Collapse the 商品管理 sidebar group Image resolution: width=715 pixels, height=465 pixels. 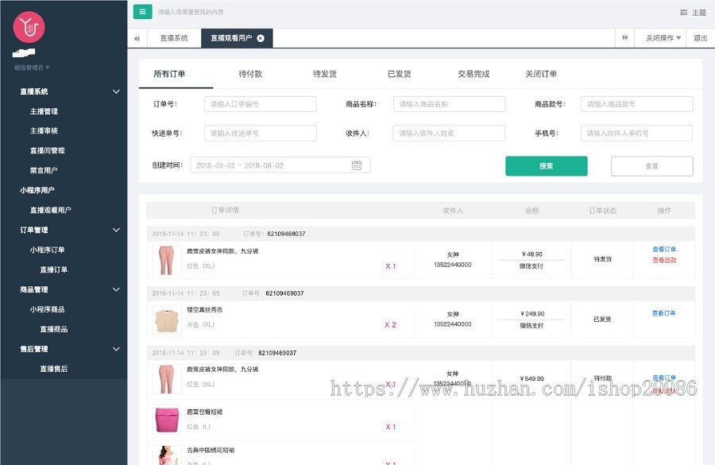click(x=116, y=289)
